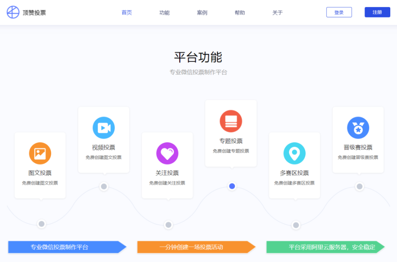Screen dimensions: 397x262
Task: Click the 晋级赛投票 card title
Action: [358, 148]
